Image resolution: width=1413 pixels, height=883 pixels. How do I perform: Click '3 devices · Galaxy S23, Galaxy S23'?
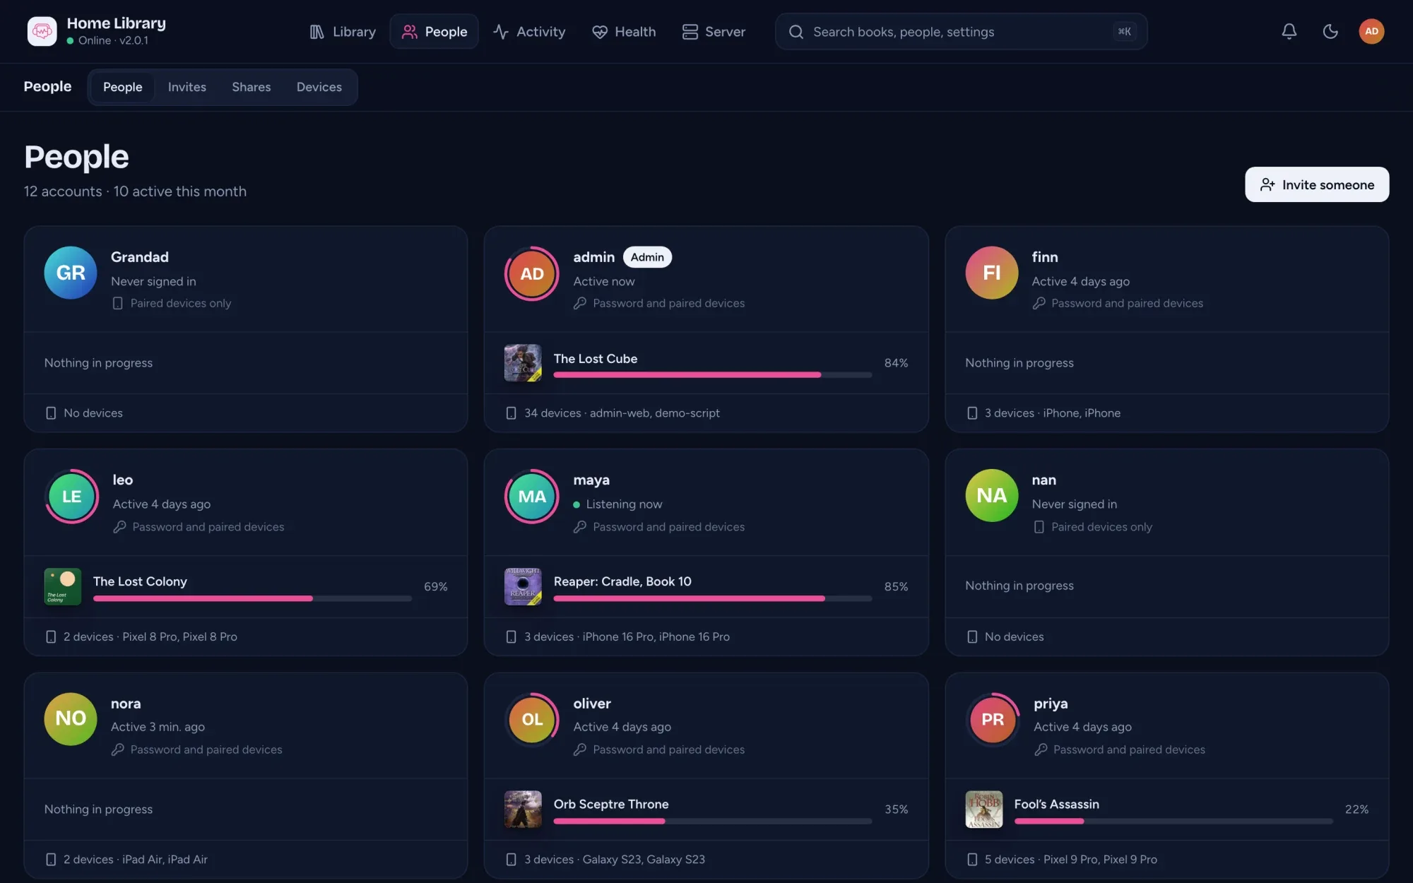pos(615,859)
